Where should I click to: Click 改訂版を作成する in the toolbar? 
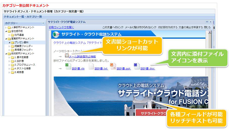(167, 27)
